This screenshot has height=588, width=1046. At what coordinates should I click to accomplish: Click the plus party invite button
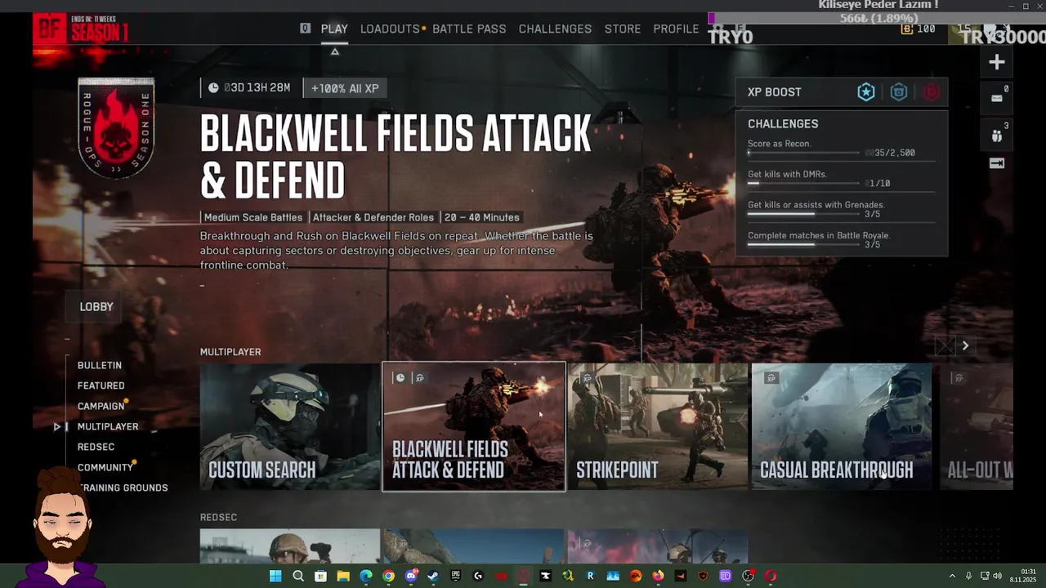[x=996, y=62]
